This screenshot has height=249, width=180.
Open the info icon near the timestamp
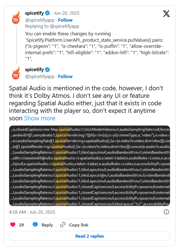tap(166, 212)
